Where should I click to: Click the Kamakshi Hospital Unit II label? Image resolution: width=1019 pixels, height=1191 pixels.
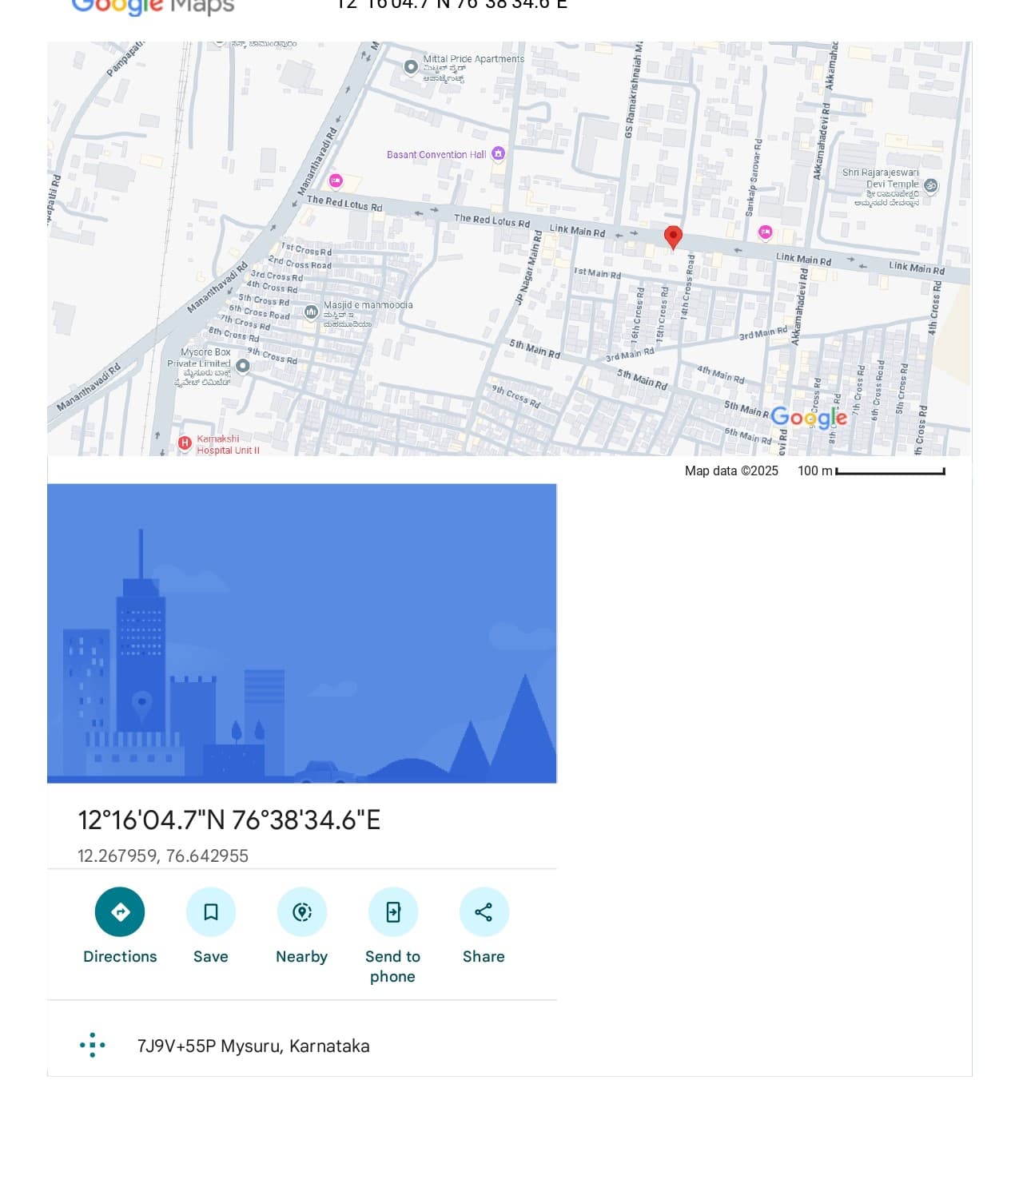point(229,445)
